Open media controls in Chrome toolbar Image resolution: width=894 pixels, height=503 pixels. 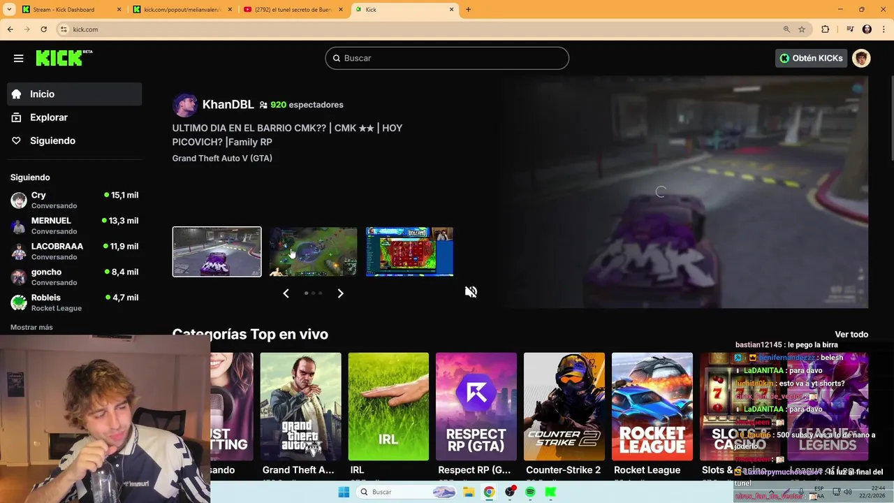[850, 29]
